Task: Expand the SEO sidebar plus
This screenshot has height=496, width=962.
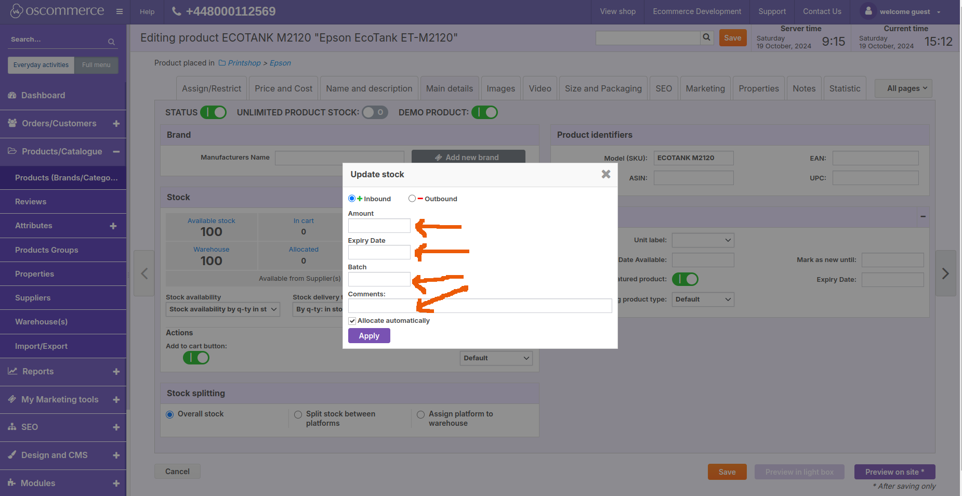Action: point(116,427)
